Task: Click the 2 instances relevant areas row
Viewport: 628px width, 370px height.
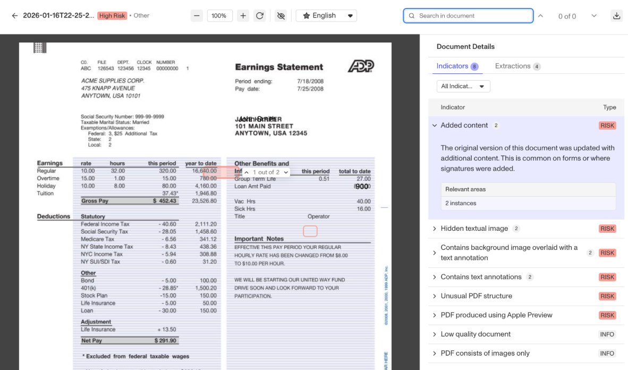Action: 528,203
